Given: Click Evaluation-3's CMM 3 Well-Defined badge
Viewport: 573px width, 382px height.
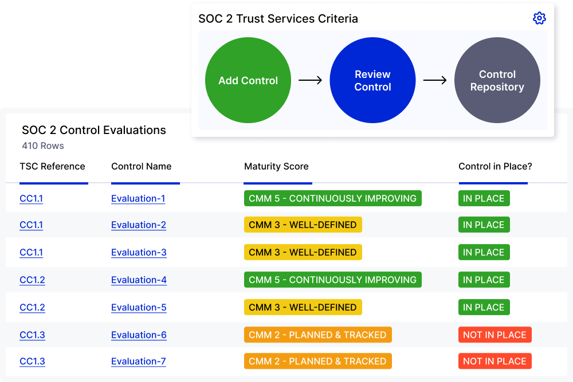Looking at the screenshot, I should 303,253.
